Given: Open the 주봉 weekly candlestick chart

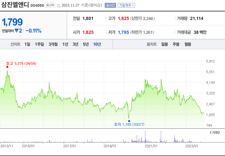Looking at the screenshot, I should [x=176, y=44].
